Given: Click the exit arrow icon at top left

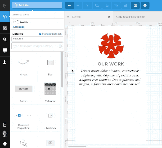Looking at the screenshot, I should click(x=5, y=5).
